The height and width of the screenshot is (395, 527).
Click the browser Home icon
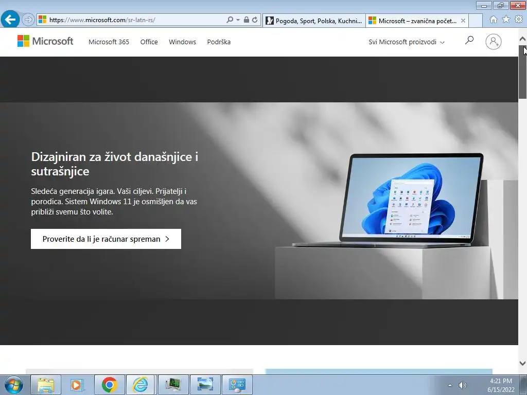click(x=494, y=20)
